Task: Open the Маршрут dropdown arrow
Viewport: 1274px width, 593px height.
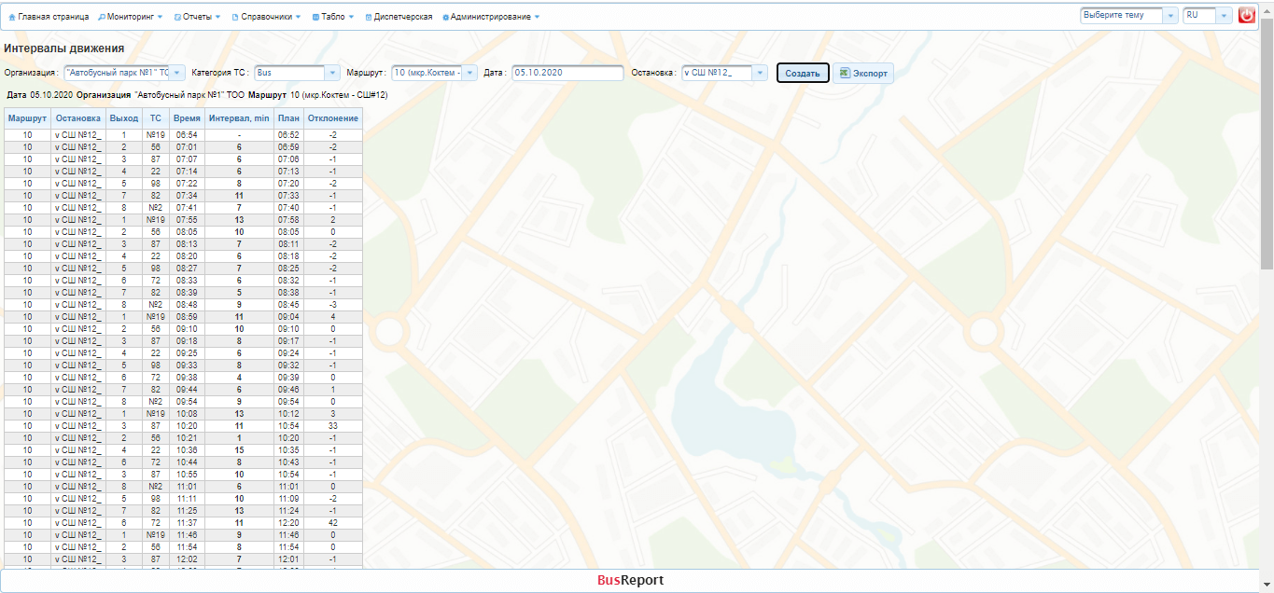Action: [x=469, y=73]
